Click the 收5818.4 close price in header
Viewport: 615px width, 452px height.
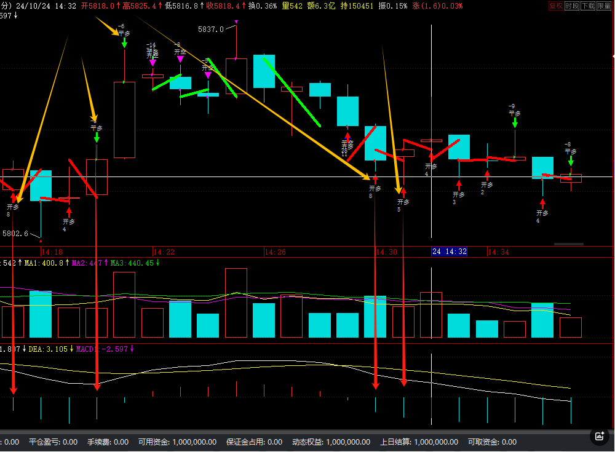(x=226, y=6)
